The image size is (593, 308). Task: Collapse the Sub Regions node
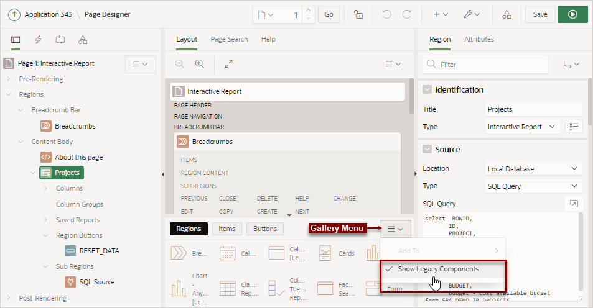coord(45,266)
